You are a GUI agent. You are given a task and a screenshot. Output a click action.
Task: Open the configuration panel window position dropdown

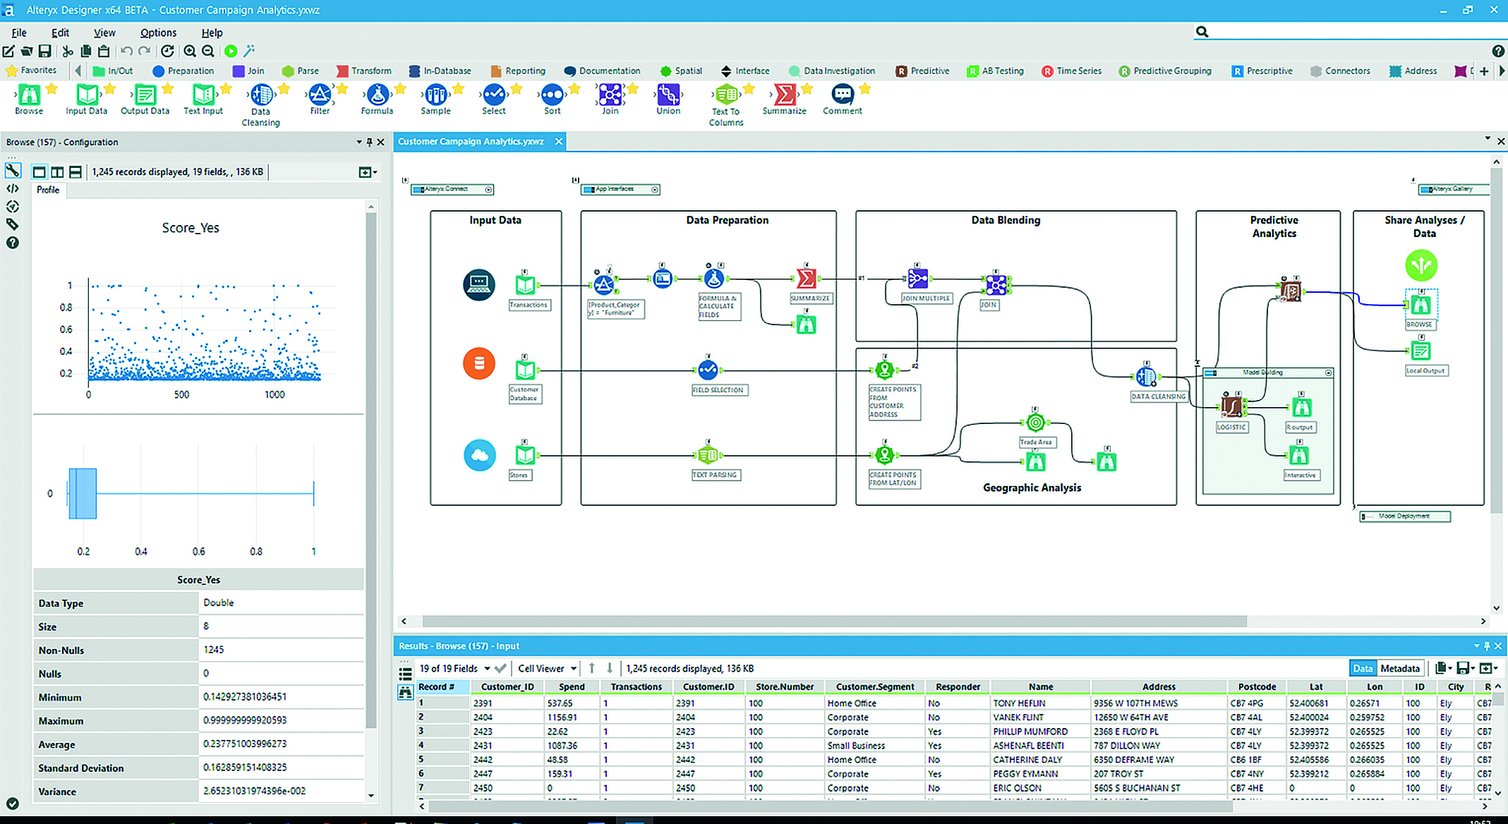tap(359, 142)
